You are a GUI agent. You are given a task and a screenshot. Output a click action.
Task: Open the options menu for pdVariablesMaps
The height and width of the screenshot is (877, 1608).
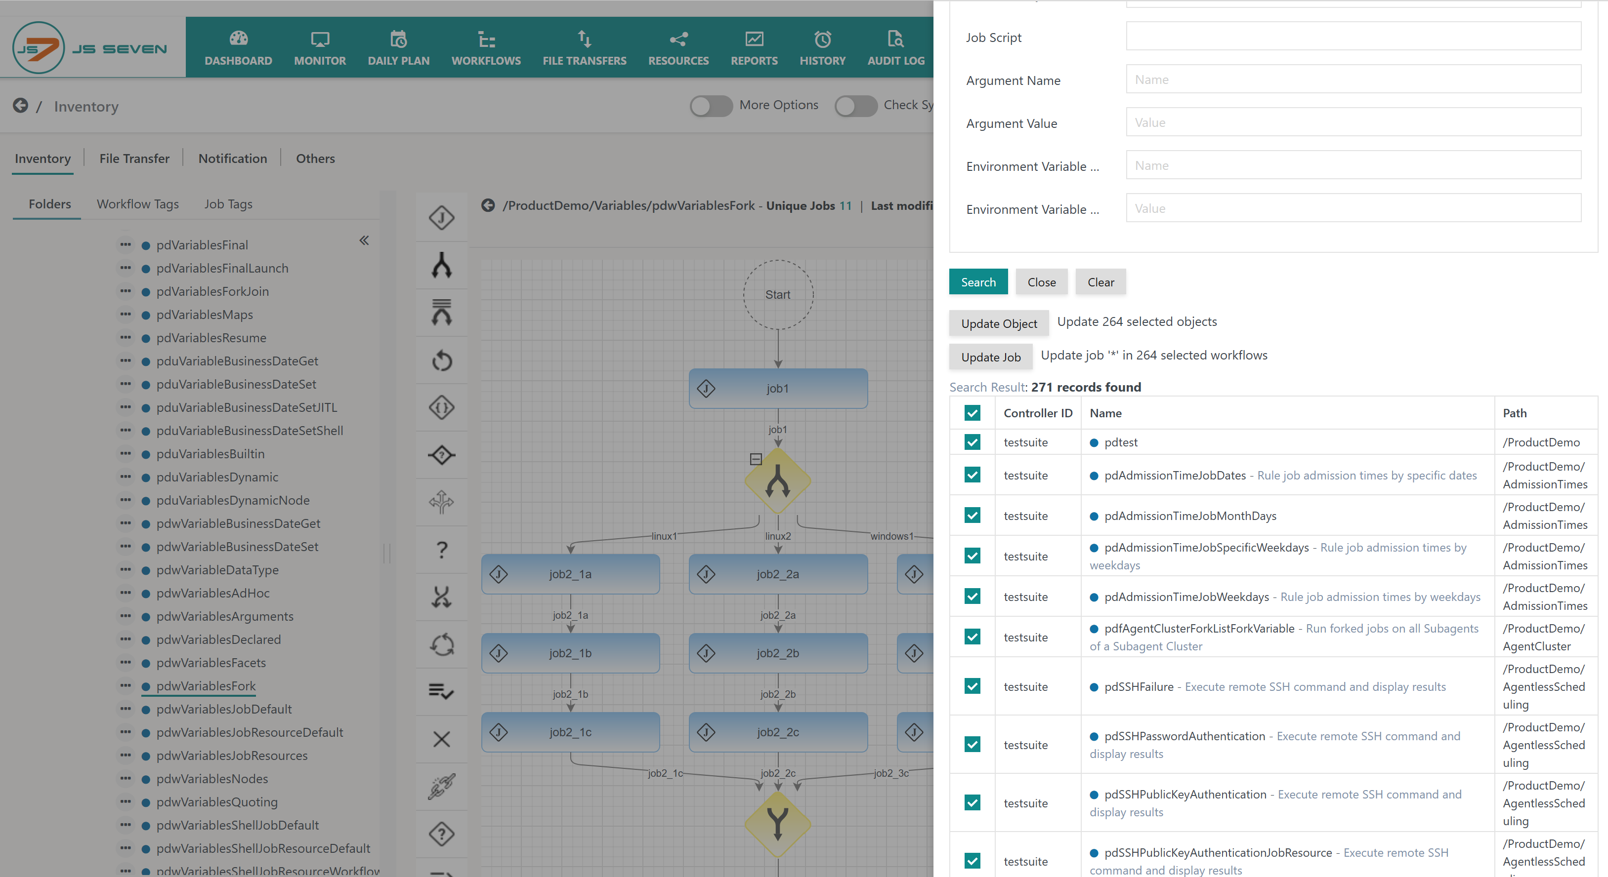coord(126,314)
